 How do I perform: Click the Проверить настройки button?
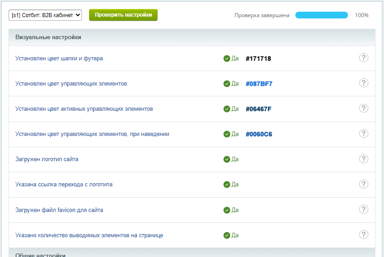pyautogui.click(x=123, y=15)
